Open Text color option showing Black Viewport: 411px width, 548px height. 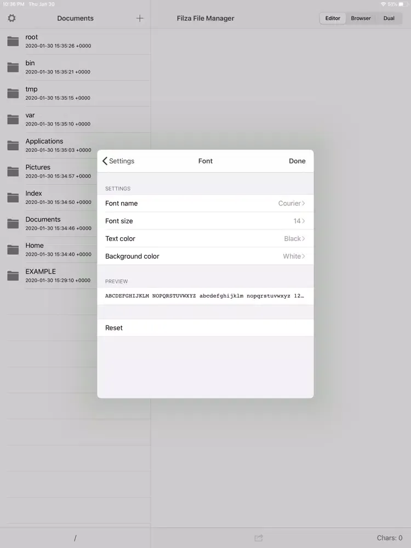click(x=205, y=239)
